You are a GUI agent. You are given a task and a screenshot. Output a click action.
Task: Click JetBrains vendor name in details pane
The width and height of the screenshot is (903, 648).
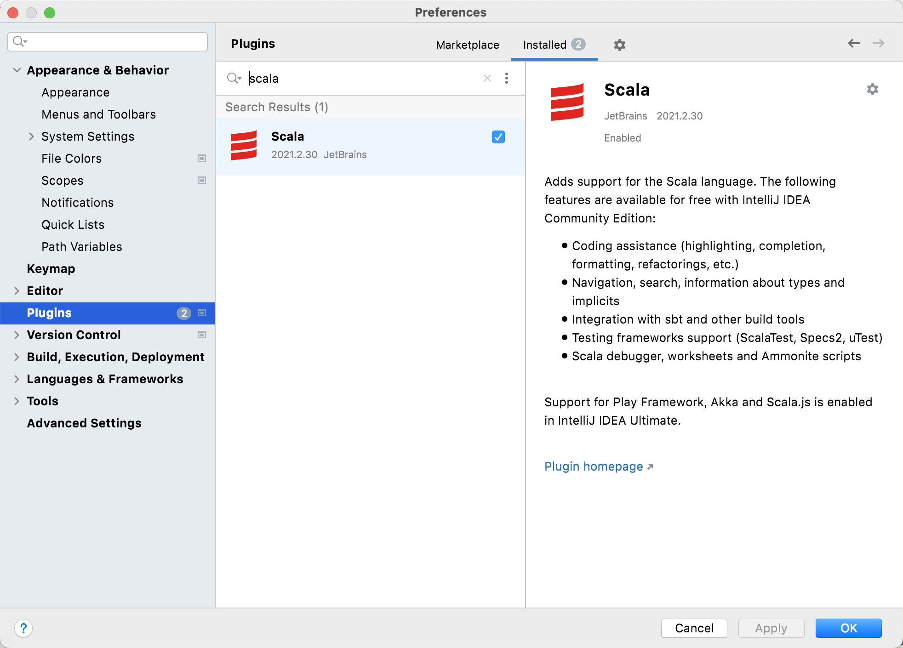click(625, 116)
